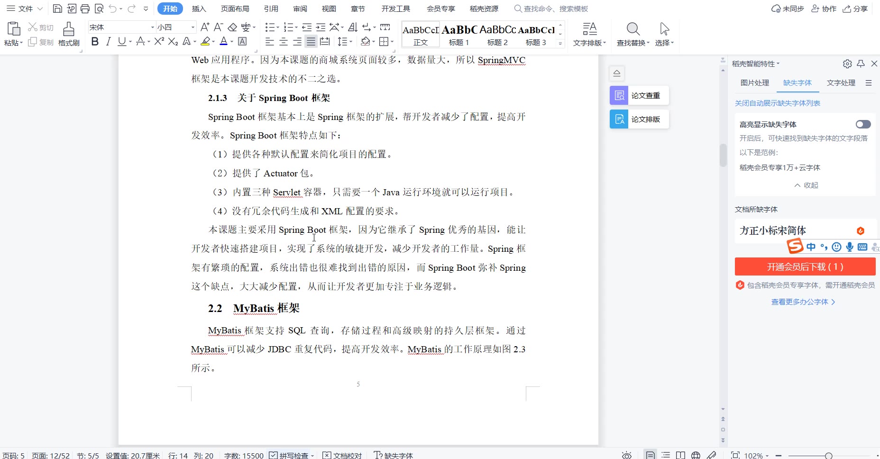880x459 pixels.
Task: Open settings gear in the 稻壳 panel
Action: pos(847,64)
